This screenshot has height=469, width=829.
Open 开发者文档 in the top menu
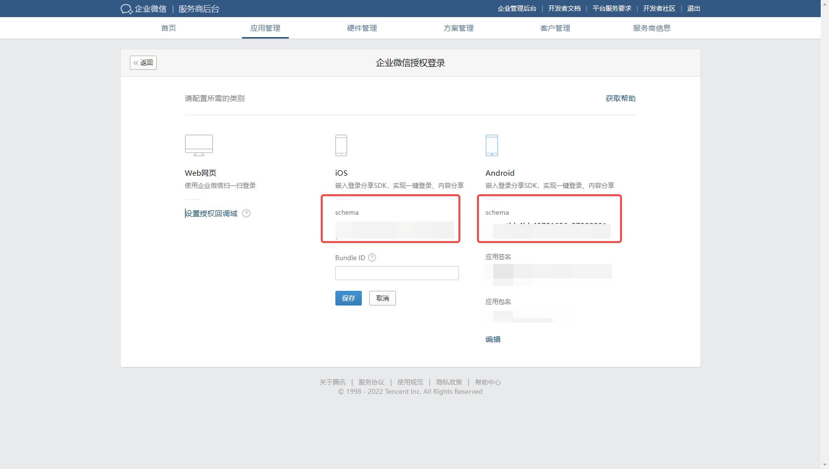(565, 8)
